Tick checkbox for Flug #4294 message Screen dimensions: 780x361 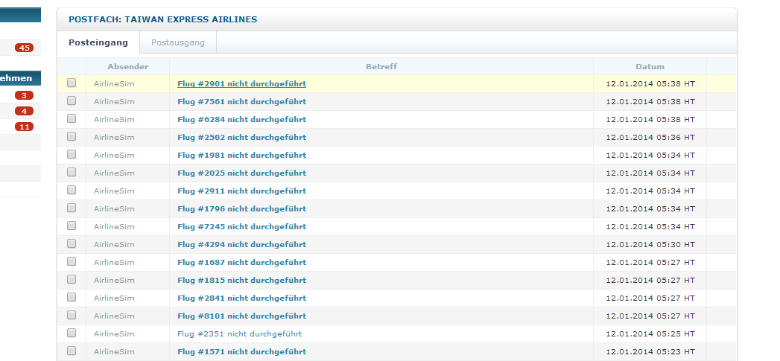coord(72,243)
